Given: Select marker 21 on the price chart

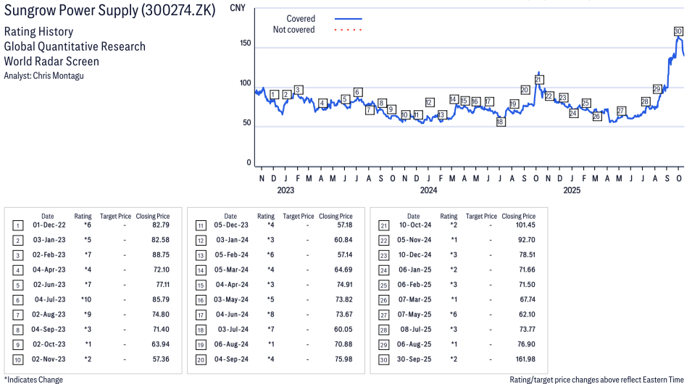Looking at the screenshot, I should (538, 80).
